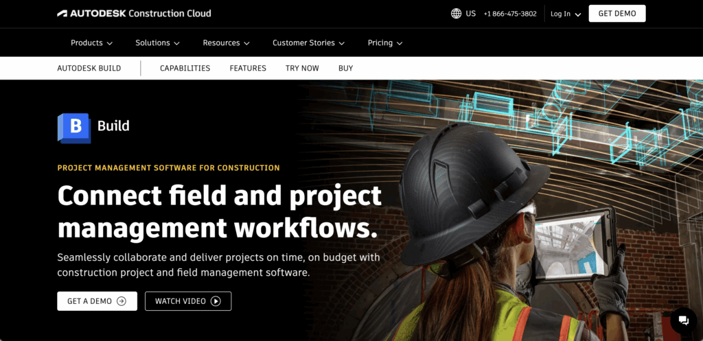Click the AUTODESK BUILD subnav label
Image resolution: width=703 pixels, height=341 pixels.
pyautogui.click(x=89, y=68)
